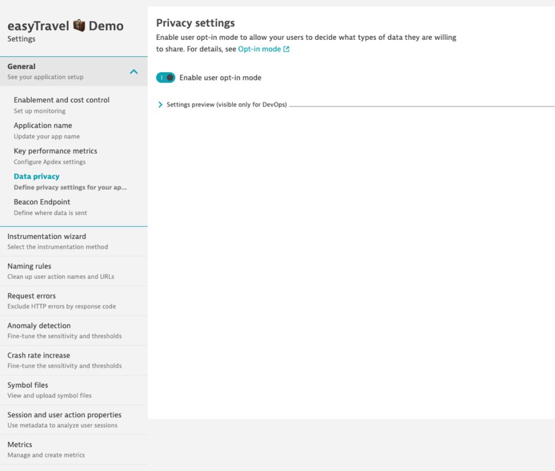This screenshot has width=555, height=471.
Task: Click the suitcase icon beside easyTravel Demo
Action: point(78,25)
